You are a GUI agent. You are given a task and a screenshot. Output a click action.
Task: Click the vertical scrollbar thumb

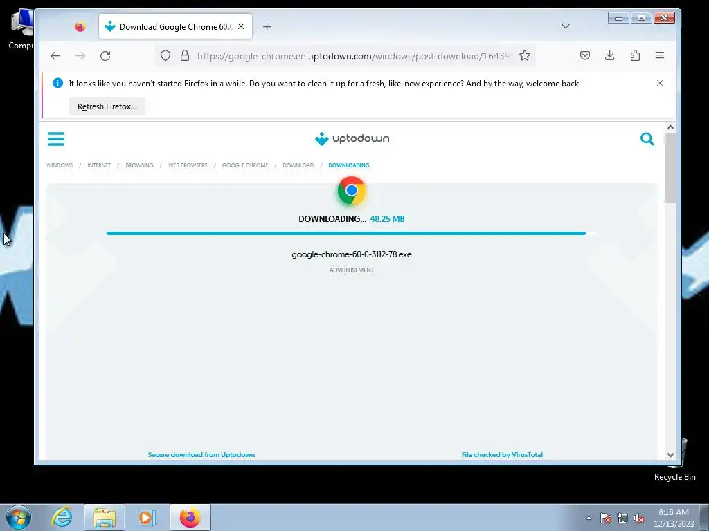click(x=670, y=168)
